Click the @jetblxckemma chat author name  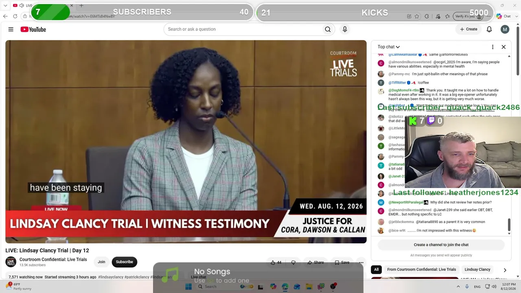pos(401,222)
